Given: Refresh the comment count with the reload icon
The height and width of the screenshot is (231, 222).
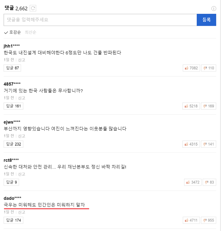Looking at the screenshot, I should tap(33, 8).
